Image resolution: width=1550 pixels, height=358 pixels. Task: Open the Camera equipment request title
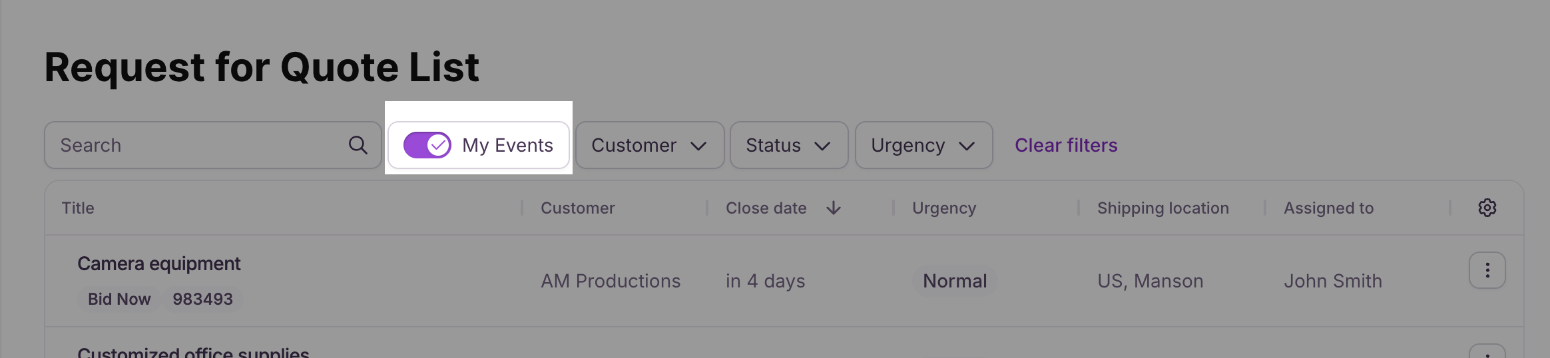tap(159, 264)
